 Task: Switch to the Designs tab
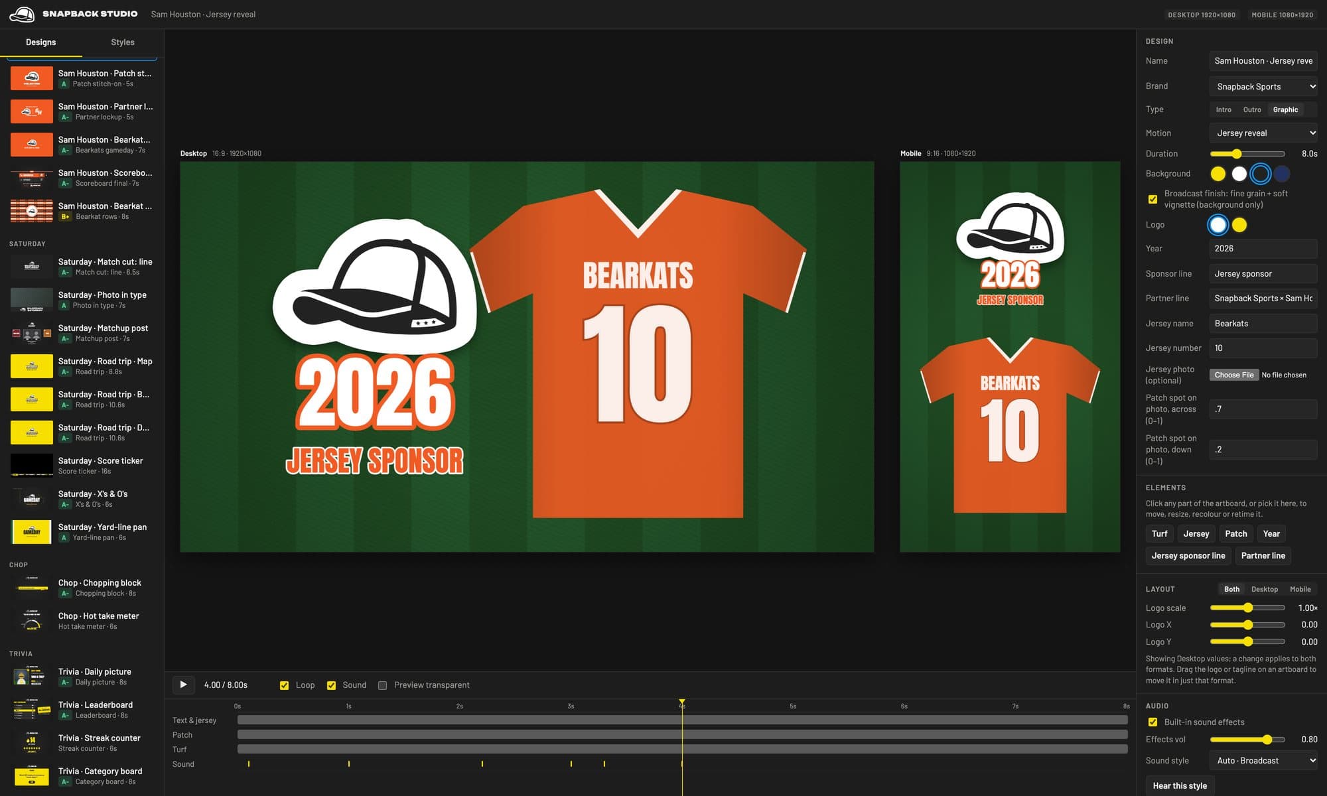click(x=40, y=42)
